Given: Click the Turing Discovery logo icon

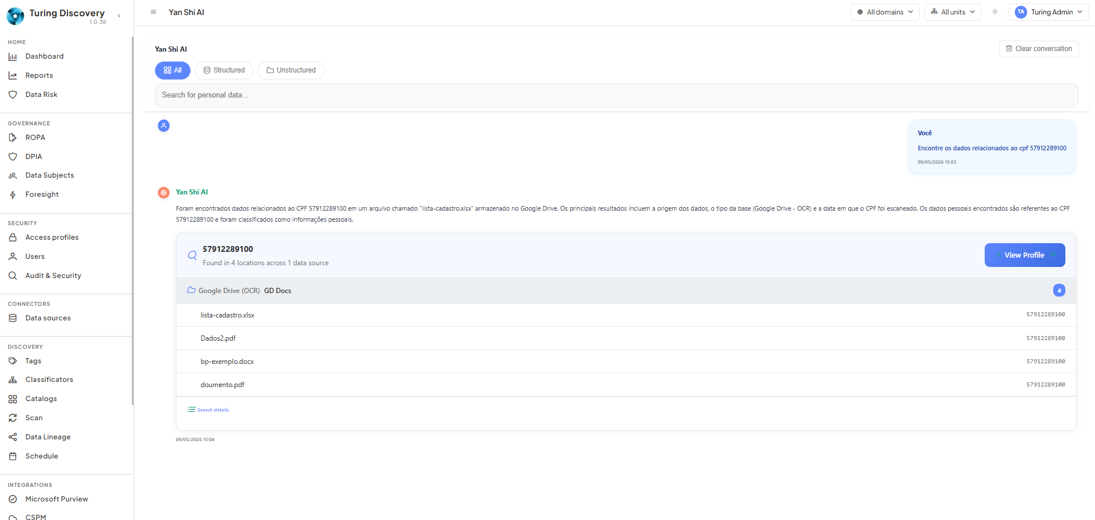Looking at the screenshot, I should (15, 16).
